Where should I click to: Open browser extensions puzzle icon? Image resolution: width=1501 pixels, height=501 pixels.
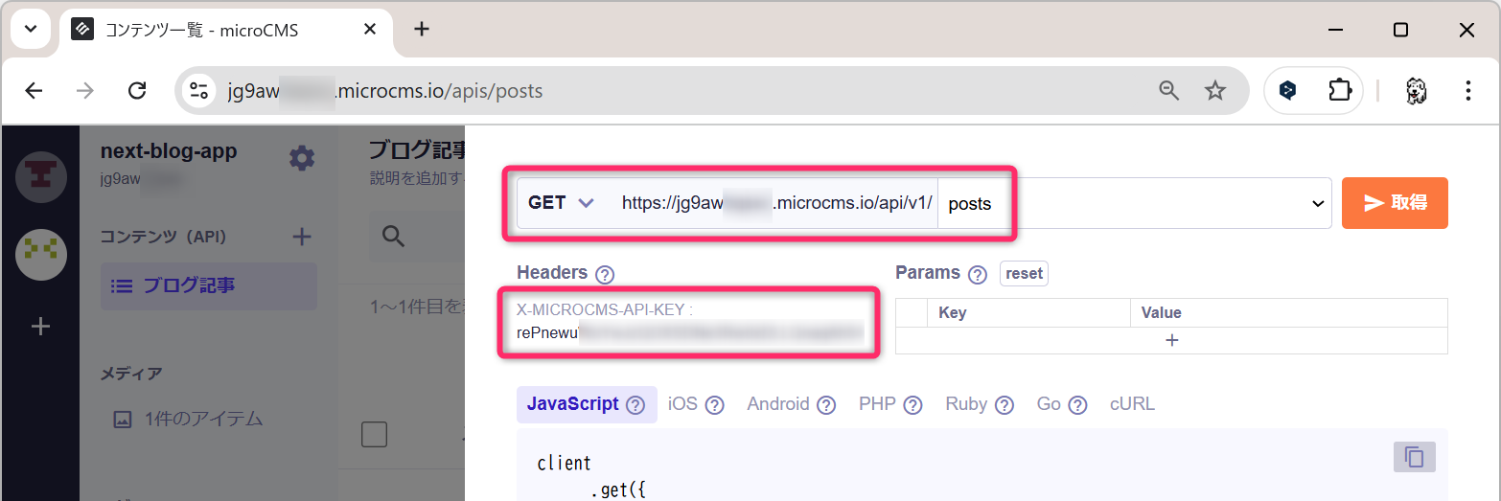(1339, 91)
